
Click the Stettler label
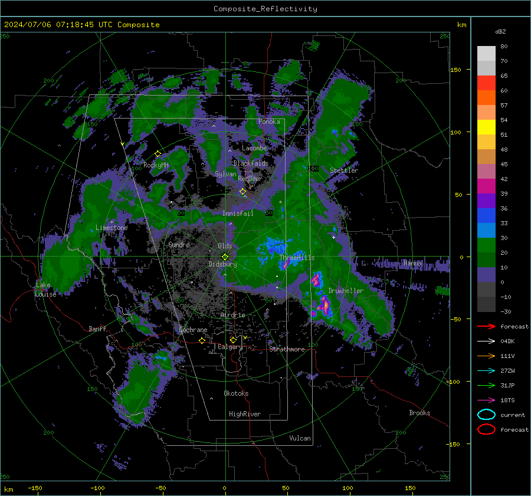pyautogui.click(x=344, y=170)
